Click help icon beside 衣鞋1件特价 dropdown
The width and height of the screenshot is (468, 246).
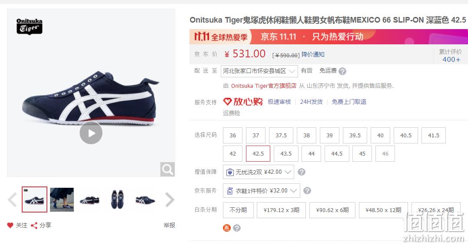coord(307,190)
